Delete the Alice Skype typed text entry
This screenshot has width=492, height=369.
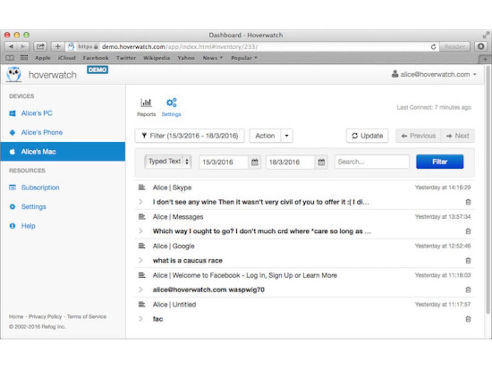coord(468,202)
